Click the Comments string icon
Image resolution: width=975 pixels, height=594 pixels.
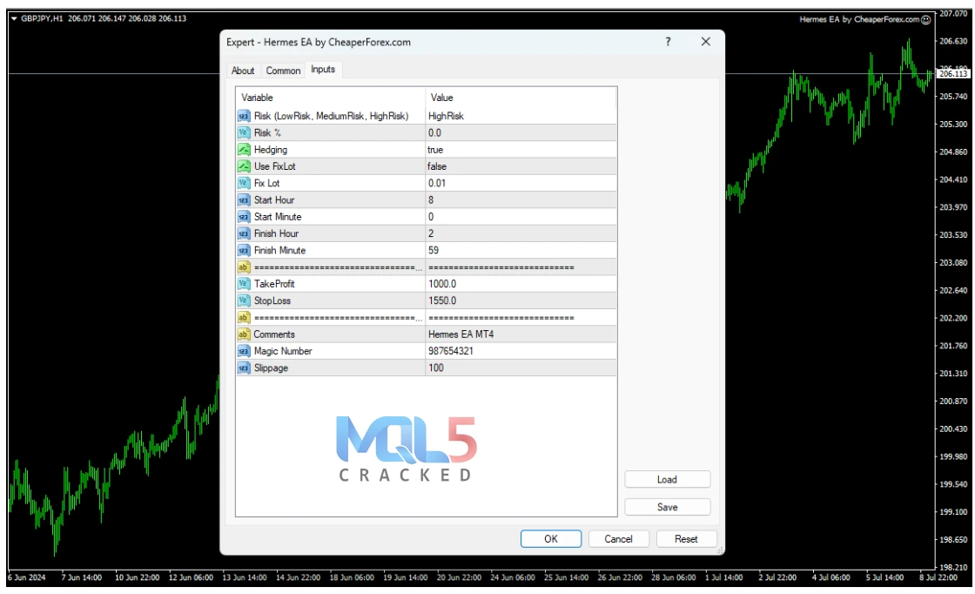click(244, 334)
